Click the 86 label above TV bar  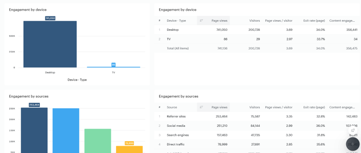coord(114,65)
